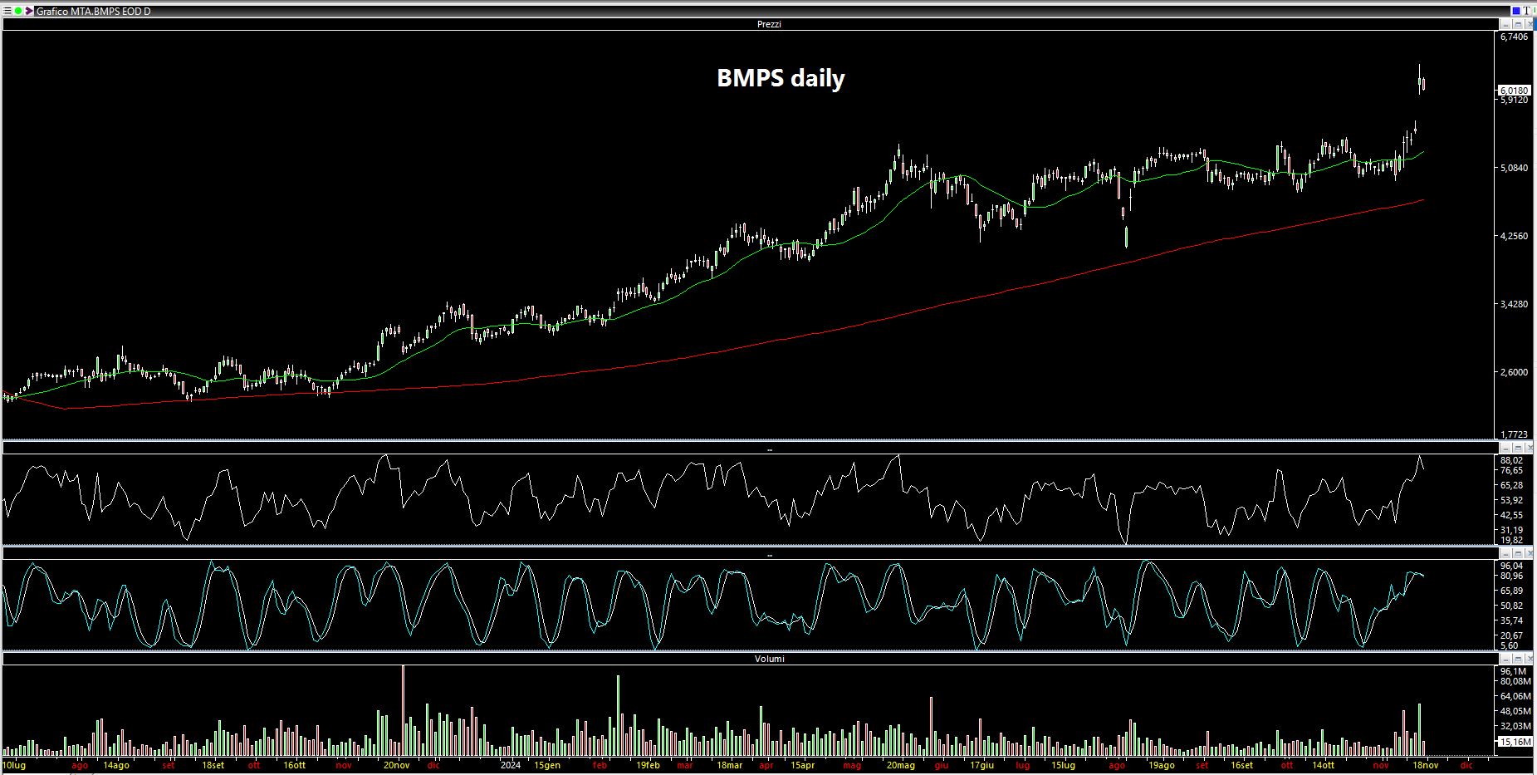Click the 20nov date on the time axis
The height and width of the screenshot is (775, 1537).
coord(396,765)
